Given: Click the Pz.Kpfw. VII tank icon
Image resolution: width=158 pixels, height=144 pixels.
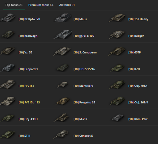Looking at the screenshot, I should coord(8,18).
